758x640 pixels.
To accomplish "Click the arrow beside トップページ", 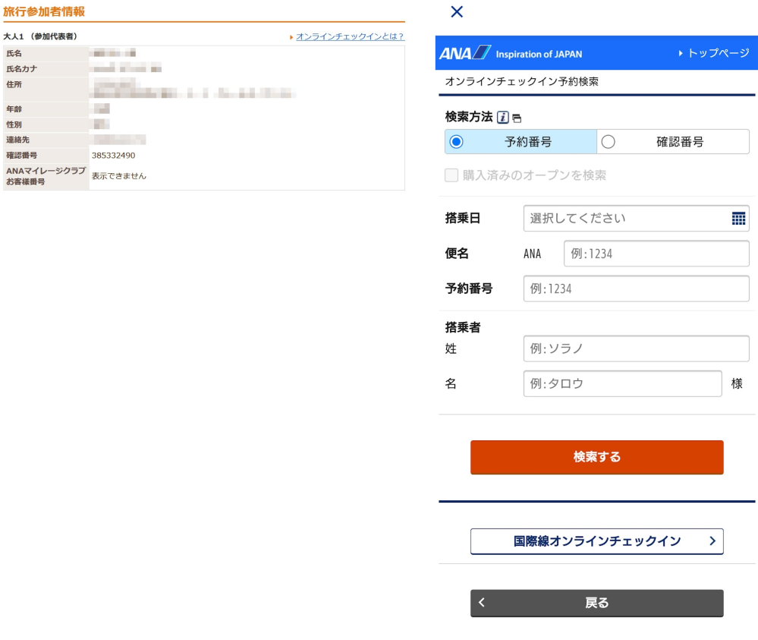I will pyautogui.click(x=681, y=53).
